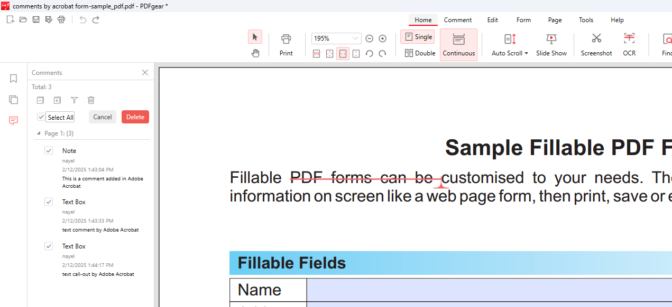Click Cancel in the Comments panel
The height and width of the screenshot is (307, 672).
103,117
